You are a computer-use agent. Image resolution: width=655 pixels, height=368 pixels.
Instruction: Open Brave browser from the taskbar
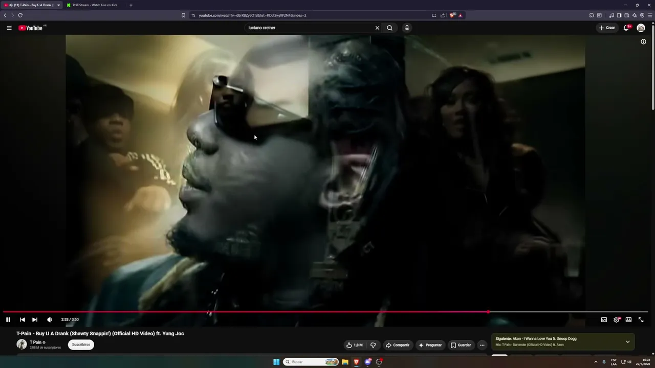[357, 362]
